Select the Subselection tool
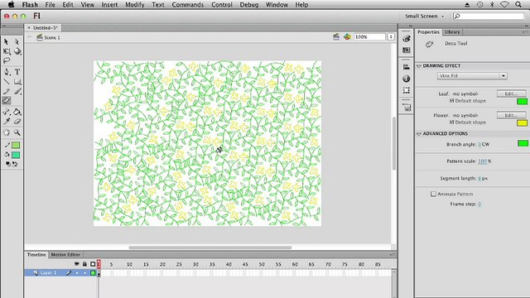This screenshot has height=298, width=530. point(17,42)
